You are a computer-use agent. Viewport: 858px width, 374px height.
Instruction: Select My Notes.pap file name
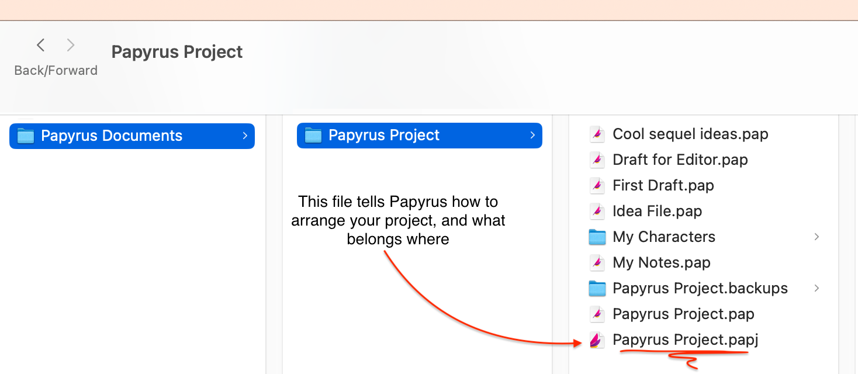(662, 262)
